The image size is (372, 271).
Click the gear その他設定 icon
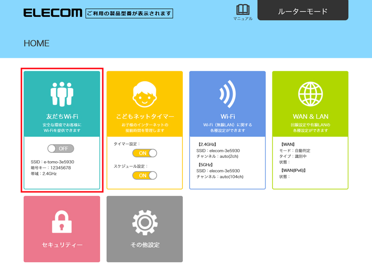click(x=145, y=223)
